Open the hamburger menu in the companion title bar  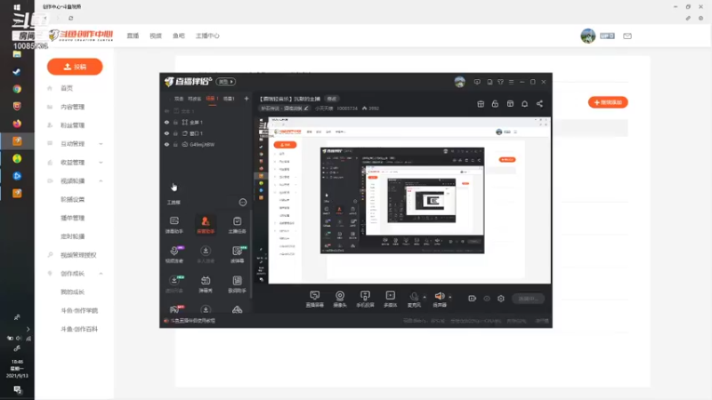(x=511, y=82)
